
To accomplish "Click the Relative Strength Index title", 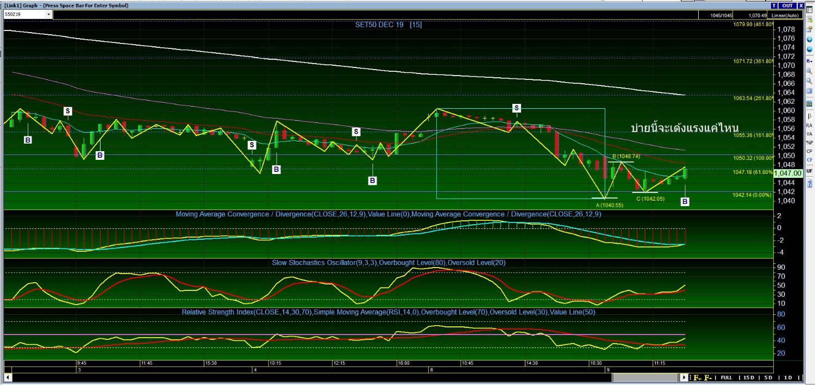I will pos(388,312).
